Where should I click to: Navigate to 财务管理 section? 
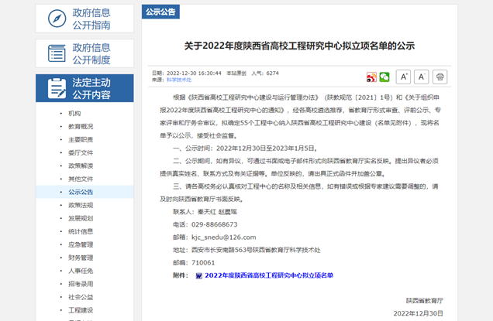81,258
